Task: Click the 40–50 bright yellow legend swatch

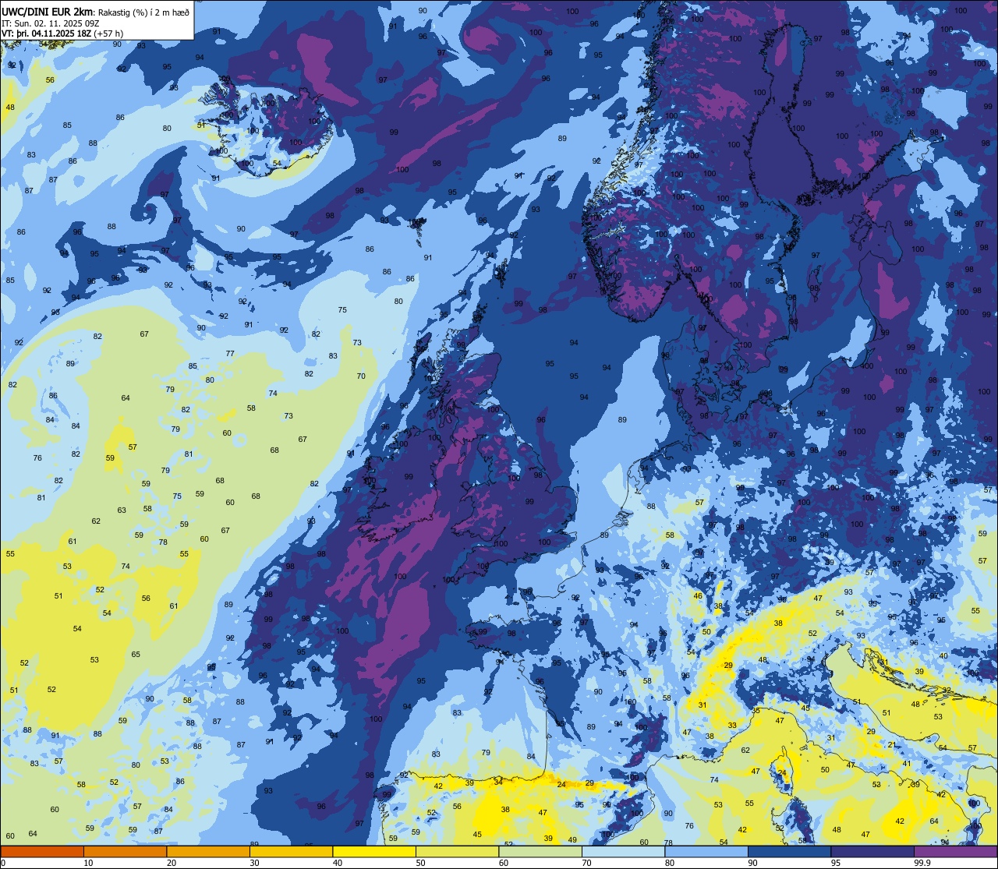Action: (374, 851)
